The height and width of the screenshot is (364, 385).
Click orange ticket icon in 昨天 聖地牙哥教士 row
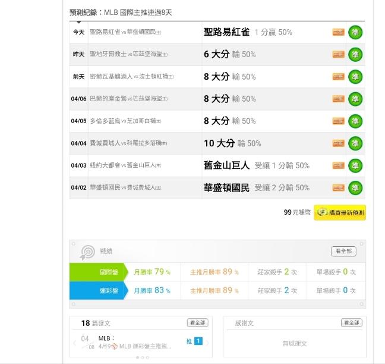(x=338, y=55)
